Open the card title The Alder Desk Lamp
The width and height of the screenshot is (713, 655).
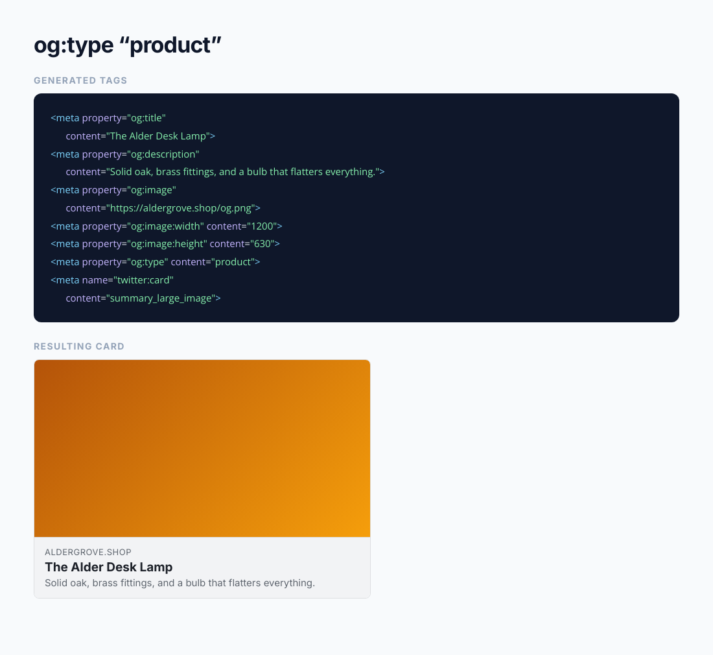click(109, 567)
